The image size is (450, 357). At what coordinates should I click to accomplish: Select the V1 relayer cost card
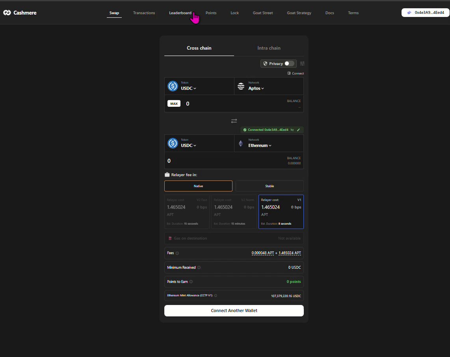tap(281, 212)
